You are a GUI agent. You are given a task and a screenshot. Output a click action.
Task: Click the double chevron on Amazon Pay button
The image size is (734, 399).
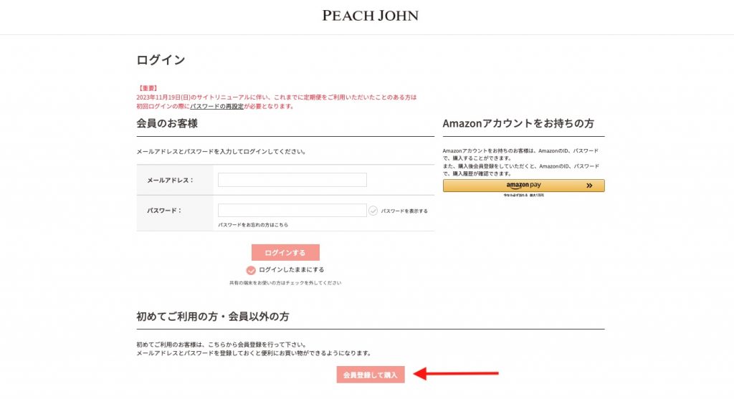589,186
